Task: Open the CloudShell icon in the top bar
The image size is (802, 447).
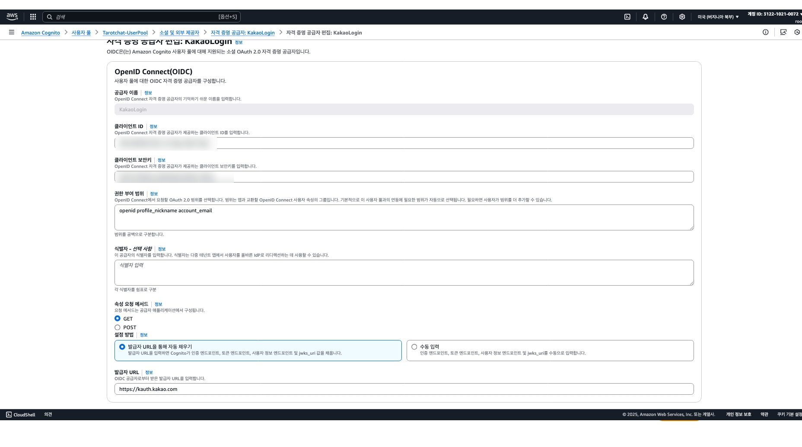Action: point(627,17)
